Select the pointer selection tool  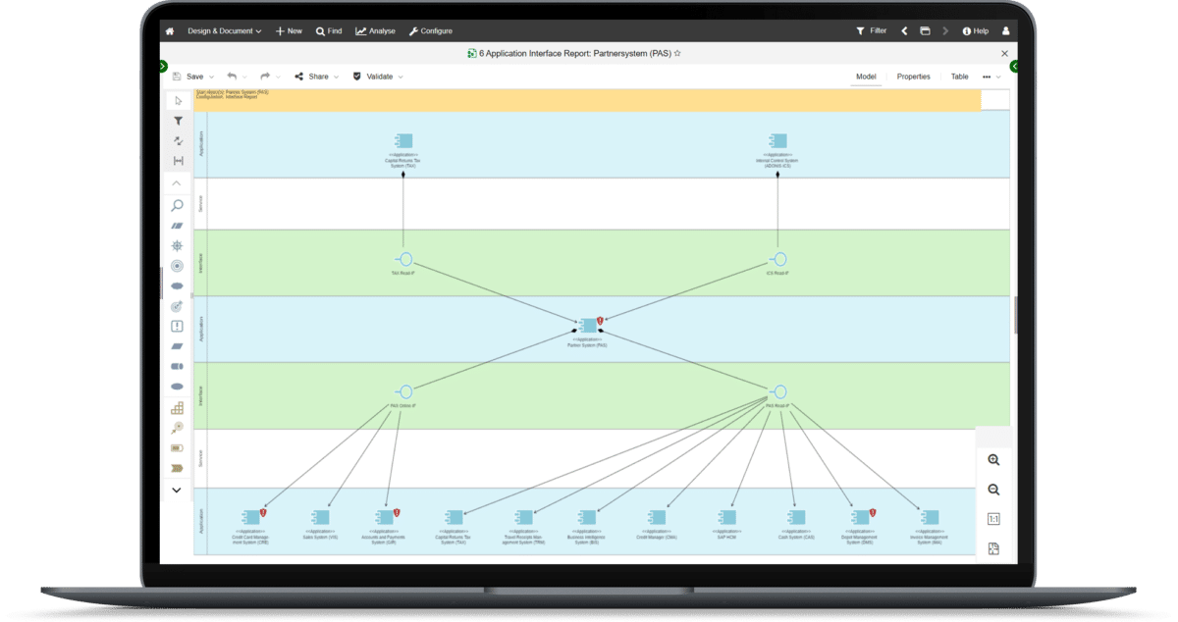(x=178, y=101)
